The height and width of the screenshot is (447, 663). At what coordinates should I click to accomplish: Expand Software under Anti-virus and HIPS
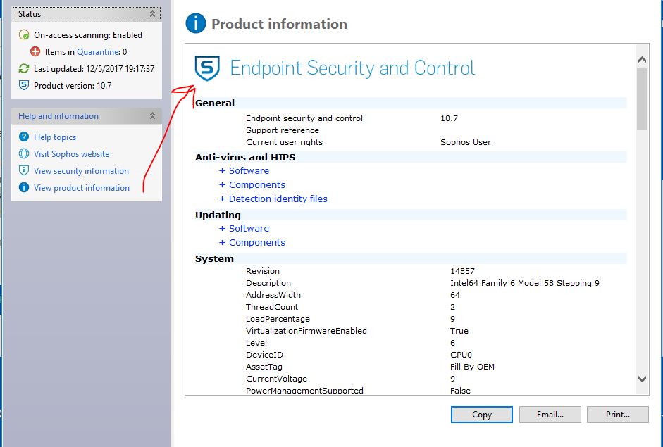point(244,170)
